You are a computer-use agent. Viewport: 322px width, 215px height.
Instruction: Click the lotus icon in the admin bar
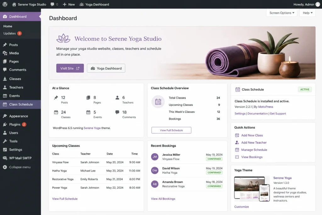tap(81, 4)
